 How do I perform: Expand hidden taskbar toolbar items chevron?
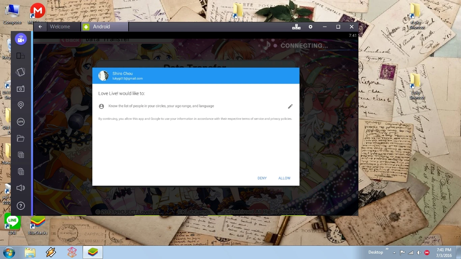(x=387, y=249)
